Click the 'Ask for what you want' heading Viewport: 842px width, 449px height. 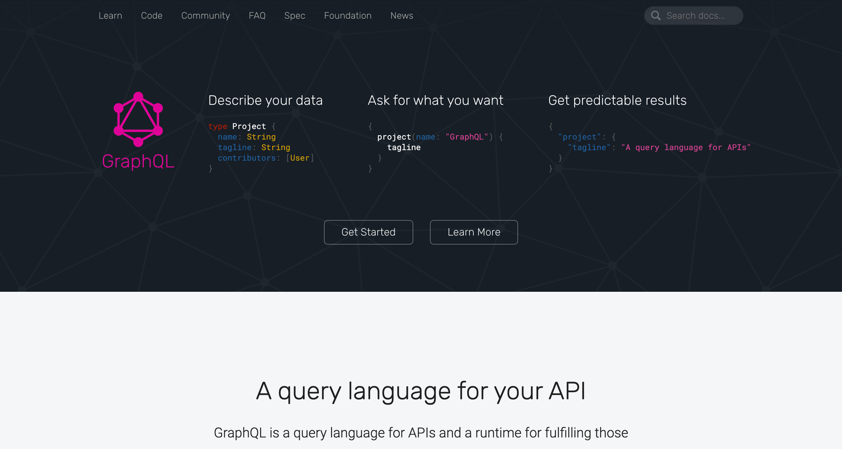click(436, 101)
